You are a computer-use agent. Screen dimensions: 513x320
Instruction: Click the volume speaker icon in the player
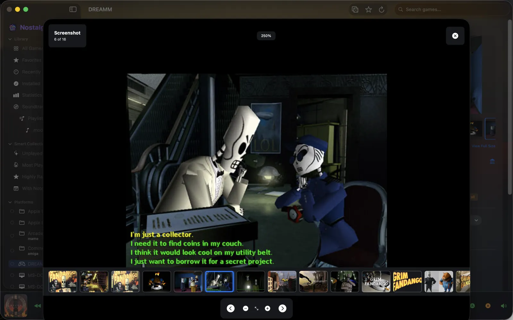(504, 306)
